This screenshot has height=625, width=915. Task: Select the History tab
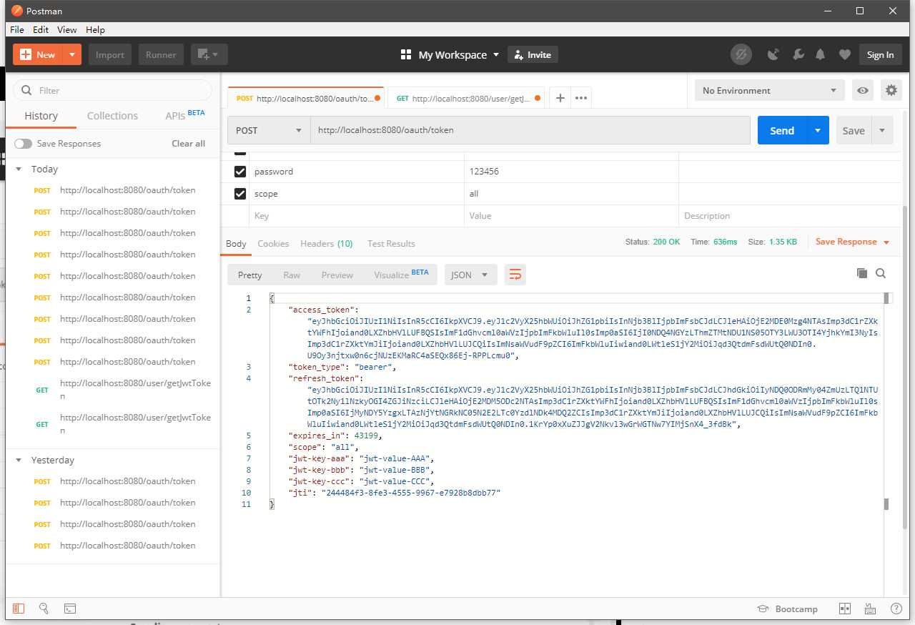click(x=41, y=116)
